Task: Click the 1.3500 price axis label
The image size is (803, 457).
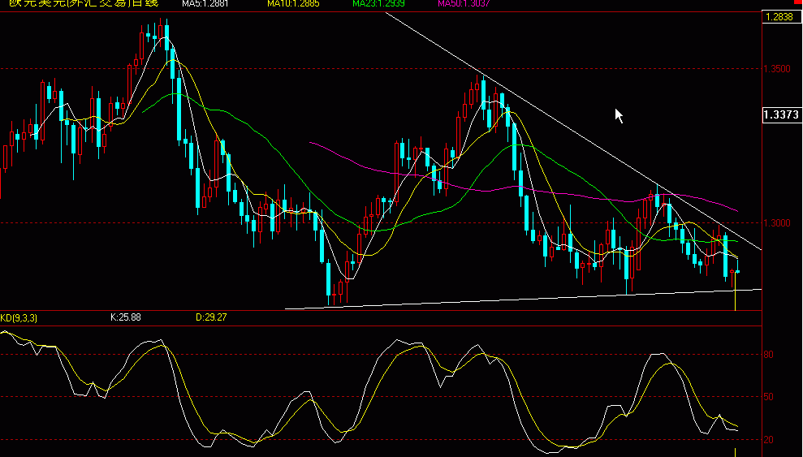Action: pos(777,70)
